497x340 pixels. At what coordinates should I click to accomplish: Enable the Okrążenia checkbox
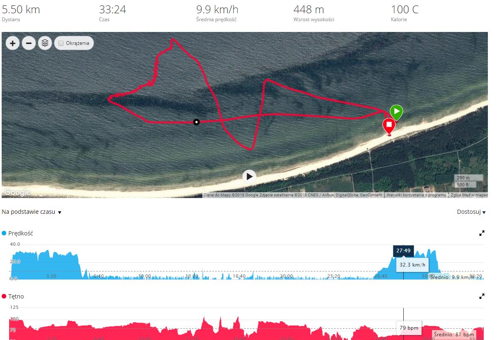(x=61, y=43)
